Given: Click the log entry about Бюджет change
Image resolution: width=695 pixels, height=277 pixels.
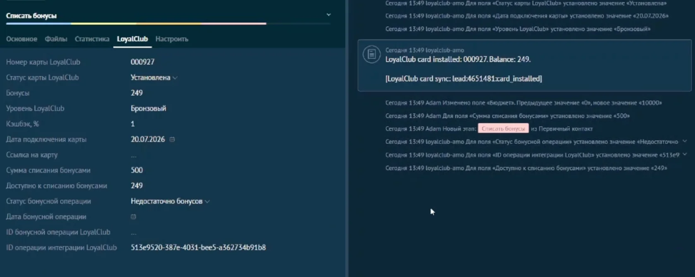Looking at the screenshot, I should pos(523,102).
